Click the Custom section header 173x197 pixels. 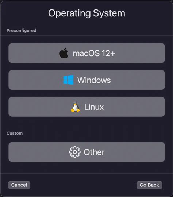(x=15, y=133)
